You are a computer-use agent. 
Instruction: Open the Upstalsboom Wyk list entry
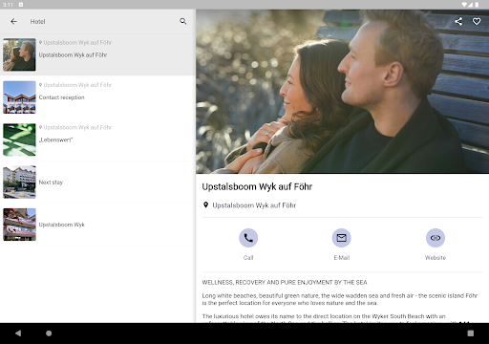(x=97, y=225)
